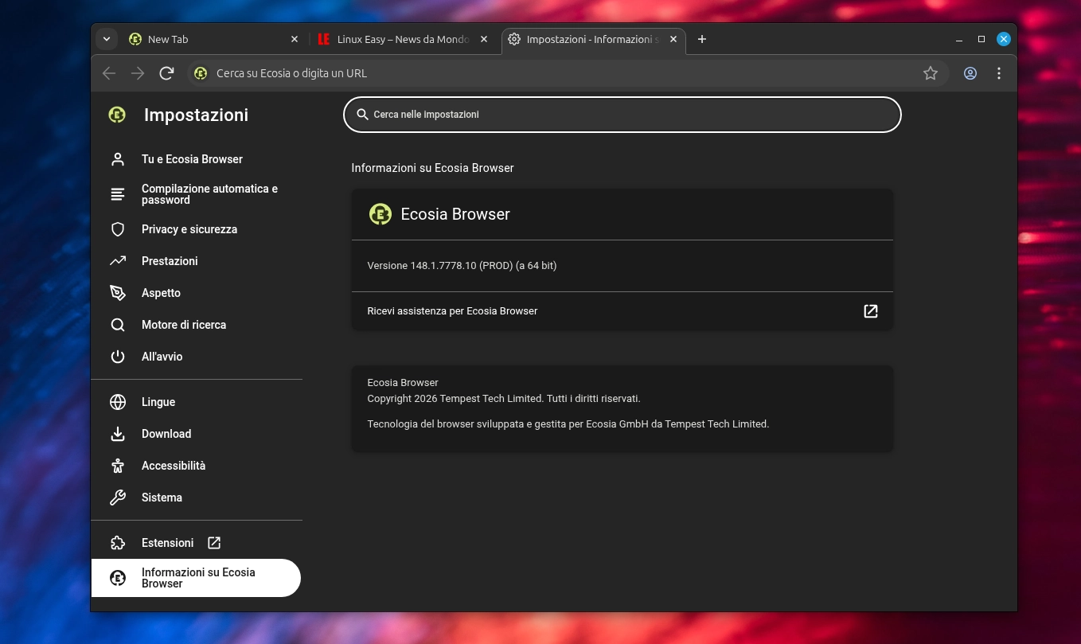Open the browser three-dot menu
1081x644 pixels.
coord(998,73)
